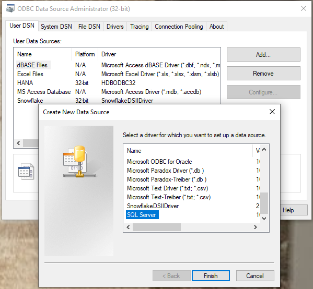Click the Remove button
The height and width of the screenshot is (289, 313).
tap(263, 74)
